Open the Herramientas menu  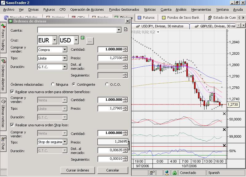201,10
